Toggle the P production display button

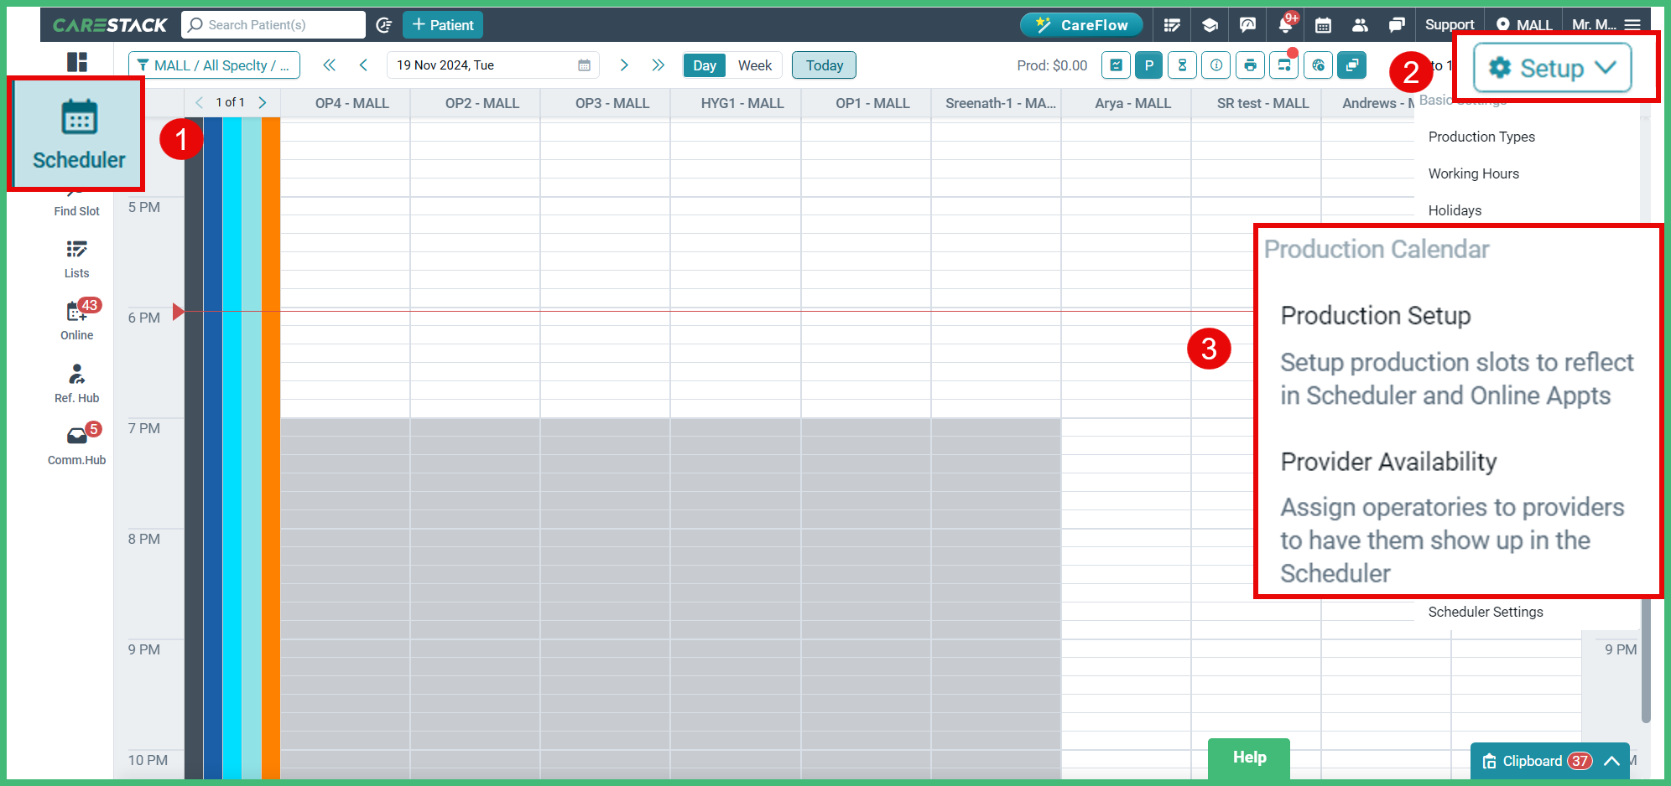click(x=1148, y=65)
